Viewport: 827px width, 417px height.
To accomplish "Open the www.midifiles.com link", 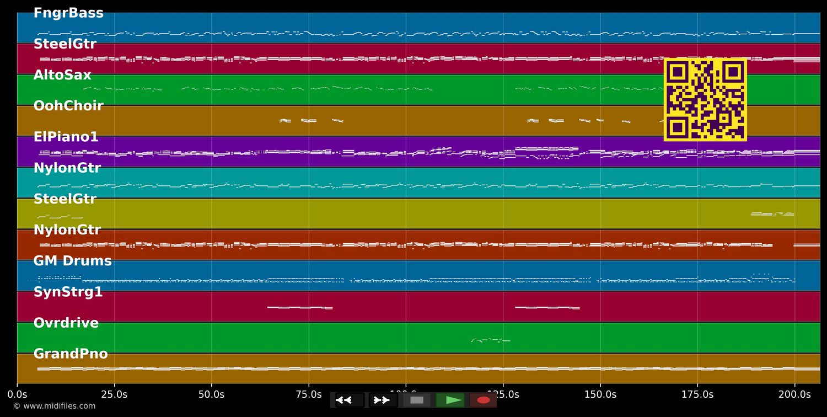I will pyautogui.click(x=54, y=406).
